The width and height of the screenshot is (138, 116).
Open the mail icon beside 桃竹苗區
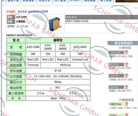[126, 64]
